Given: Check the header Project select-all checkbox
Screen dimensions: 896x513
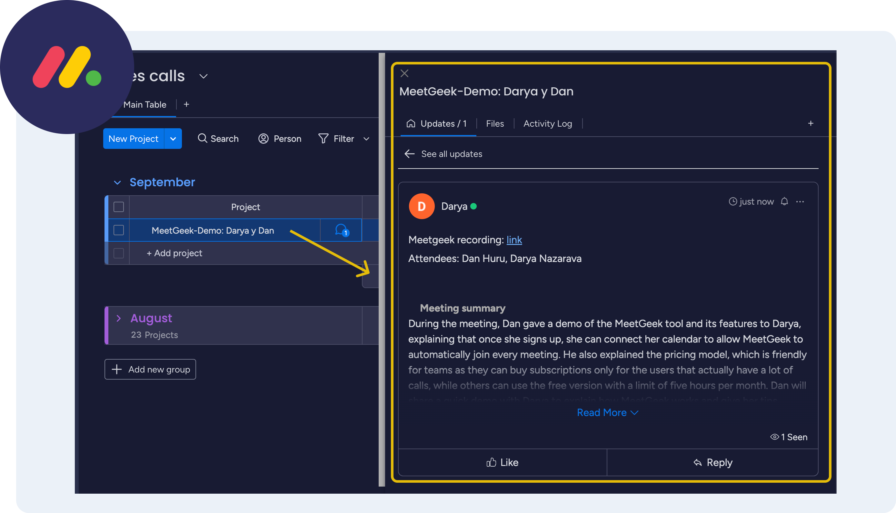Looking at the screenshot, I should point(119,207).
